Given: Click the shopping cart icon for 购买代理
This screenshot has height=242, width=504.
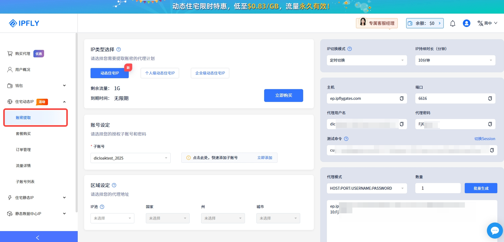Looking at the screenshot, I should [10, 54].
